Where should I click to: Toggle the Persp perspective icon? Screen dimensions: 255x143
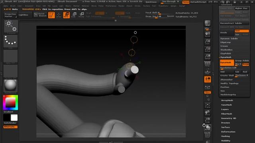(x=207, y=64)
